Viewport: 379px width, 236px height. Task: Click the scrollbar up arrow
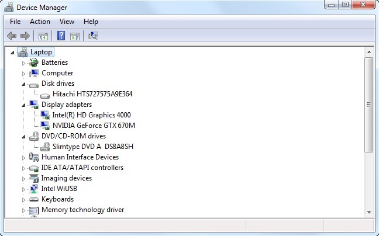click(369, 52)
